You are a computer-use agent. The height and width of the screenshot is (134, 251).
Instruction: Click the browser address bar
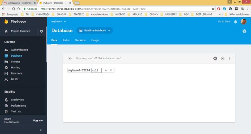[x=118, y=9]
